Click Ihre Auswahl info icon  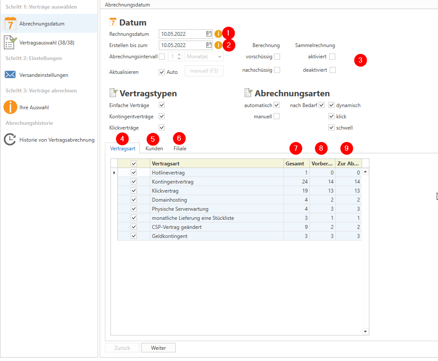tap(10, 107)
